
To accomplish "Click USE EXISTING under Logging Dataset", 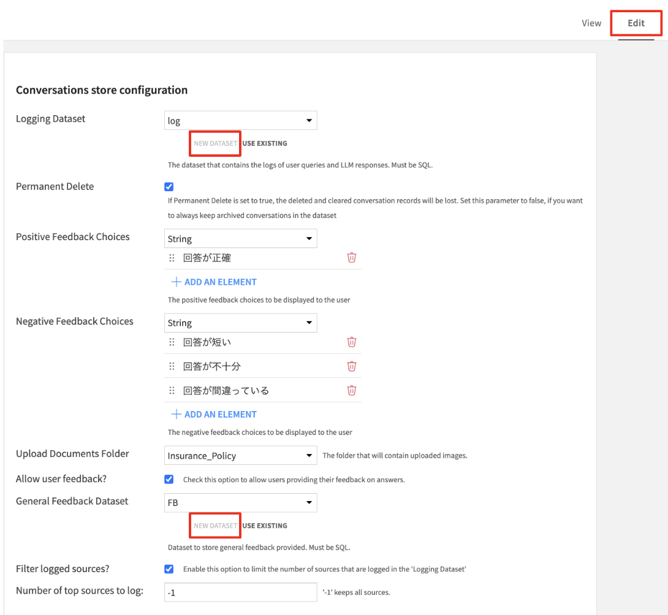I will pos(265,143).
